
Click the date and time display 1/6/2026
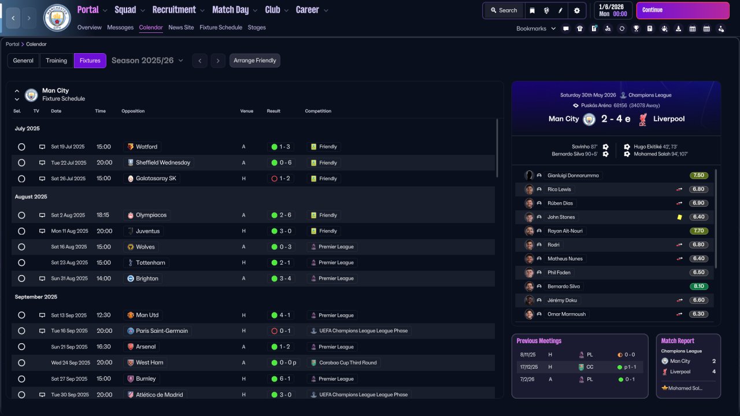point(612,10)
